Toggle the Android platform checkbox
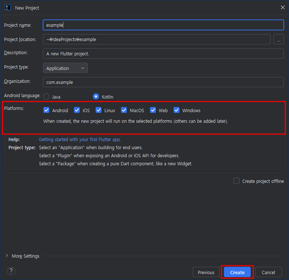The width and height of the screenshot is (289, 280). coord(47,110)
